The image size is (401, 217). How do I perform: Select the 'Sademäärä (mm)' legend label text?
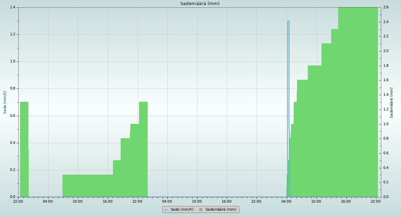pos(221,210)
